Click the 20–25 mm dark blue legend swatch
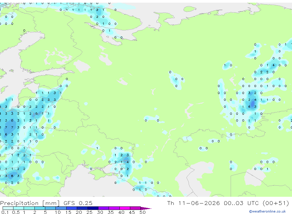 click(82, 208)
